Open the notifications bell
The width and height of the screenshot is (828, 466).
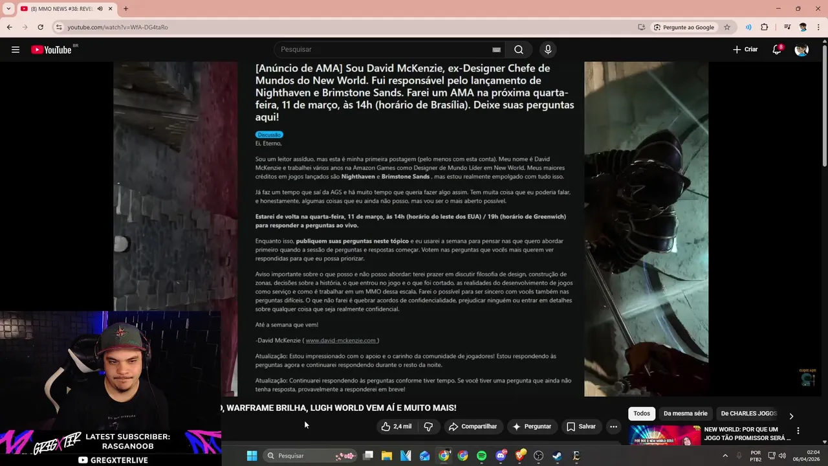[777, 50]
